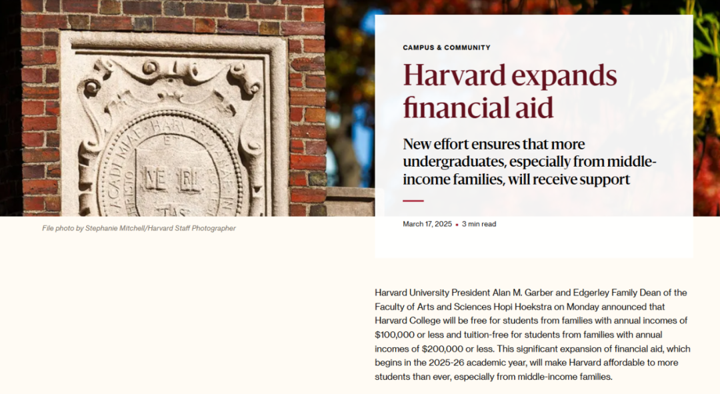
Task: Click the '$200,000' figure in the paragraph
Action: point(443,349)
